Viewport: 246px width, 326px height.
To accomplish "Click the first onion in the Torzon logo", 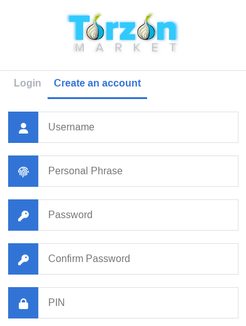I will pos(95,27).
